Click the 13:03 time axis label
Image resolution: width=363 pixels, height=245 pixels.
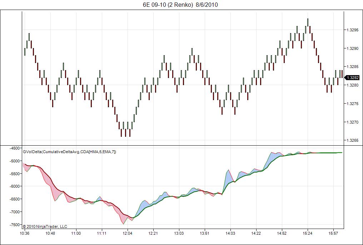[x=179, y=233]
